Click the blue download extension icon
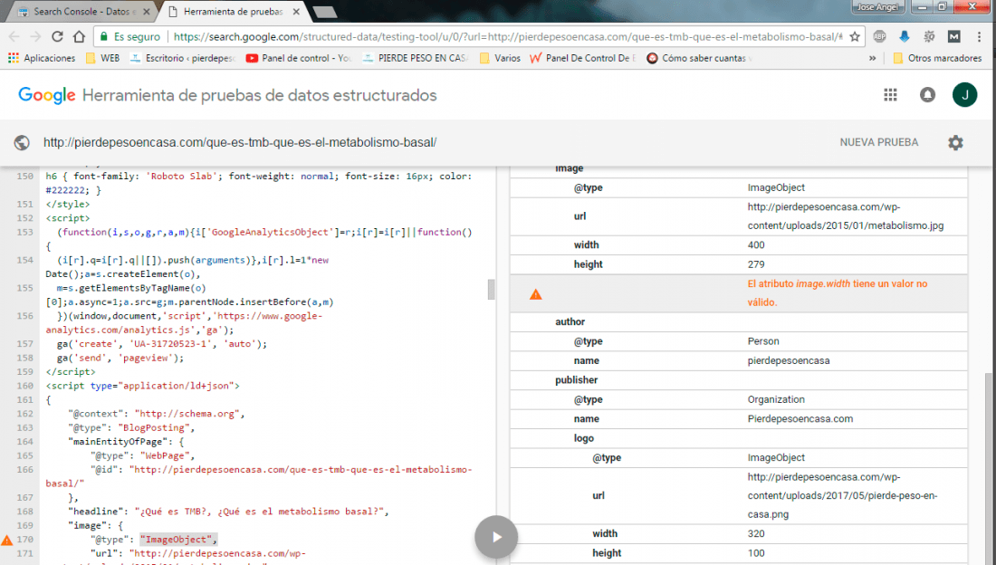The height and width of the screenshot is (565, 996). coord(905,37)
